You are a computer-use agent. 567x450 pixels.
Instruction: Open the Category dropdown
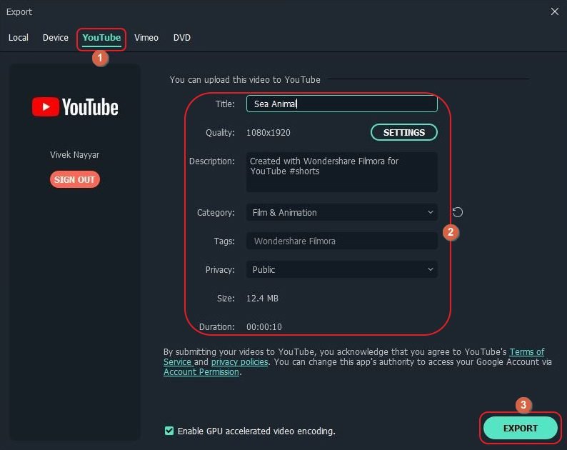point(342,212)
